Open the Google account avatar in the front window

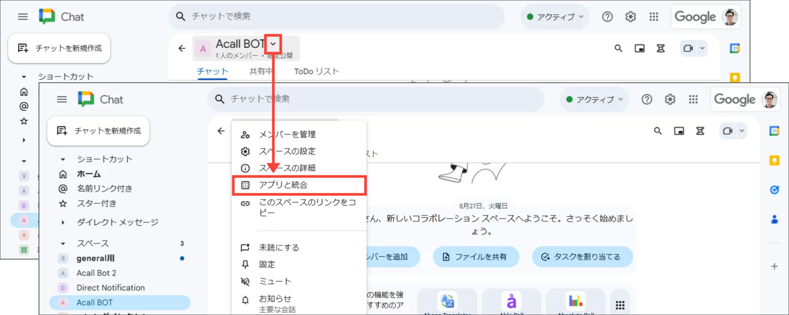(x=770, y=100)
